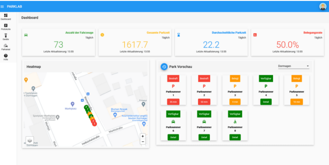
Task: Click the 35 min button on spot 1
Action: (x=173, y=102)
